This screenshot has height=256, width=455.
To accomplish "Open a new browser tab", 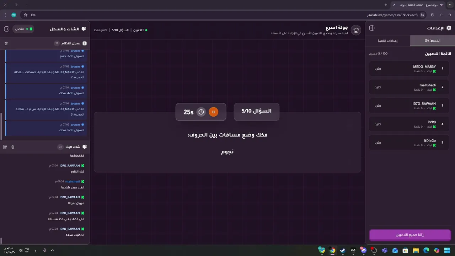I will 386,5.
